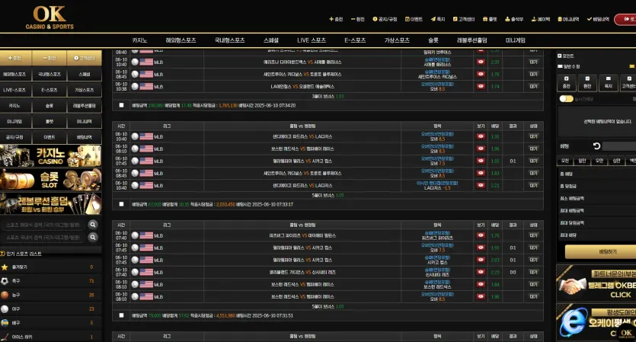Check the bet slip box dated 07:33:17
The height and width of the screenshot is (342, 636).
point(121,204)
